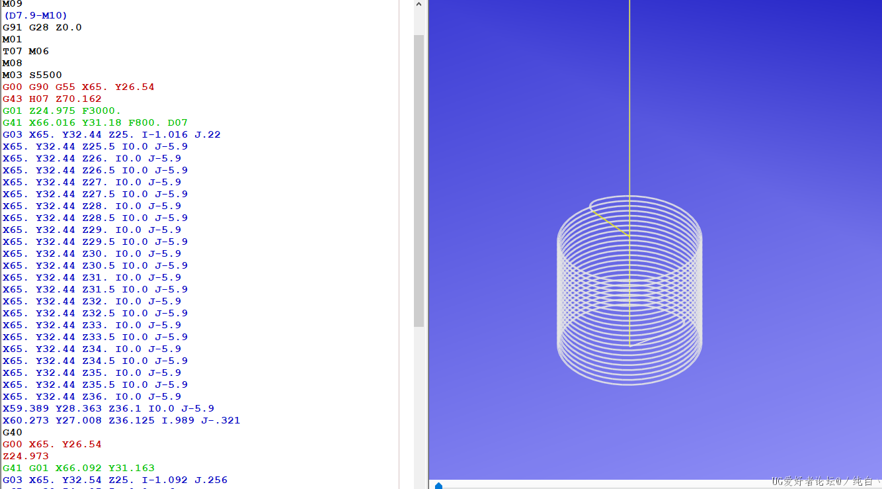Select the M01 optional stop line
The height and width of the screenshot is (489, 882).
tap(13, 39)
